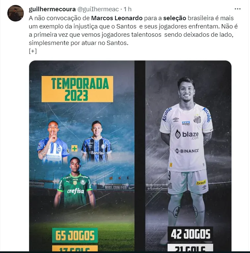Expand the tweet via the [+] marker
Viewport: 250px width, 253px height.
(x=33, y=51)
